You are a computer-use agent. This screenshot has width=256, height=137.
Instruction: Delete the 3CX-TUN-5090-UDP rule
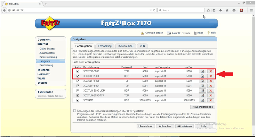point(211,91)
